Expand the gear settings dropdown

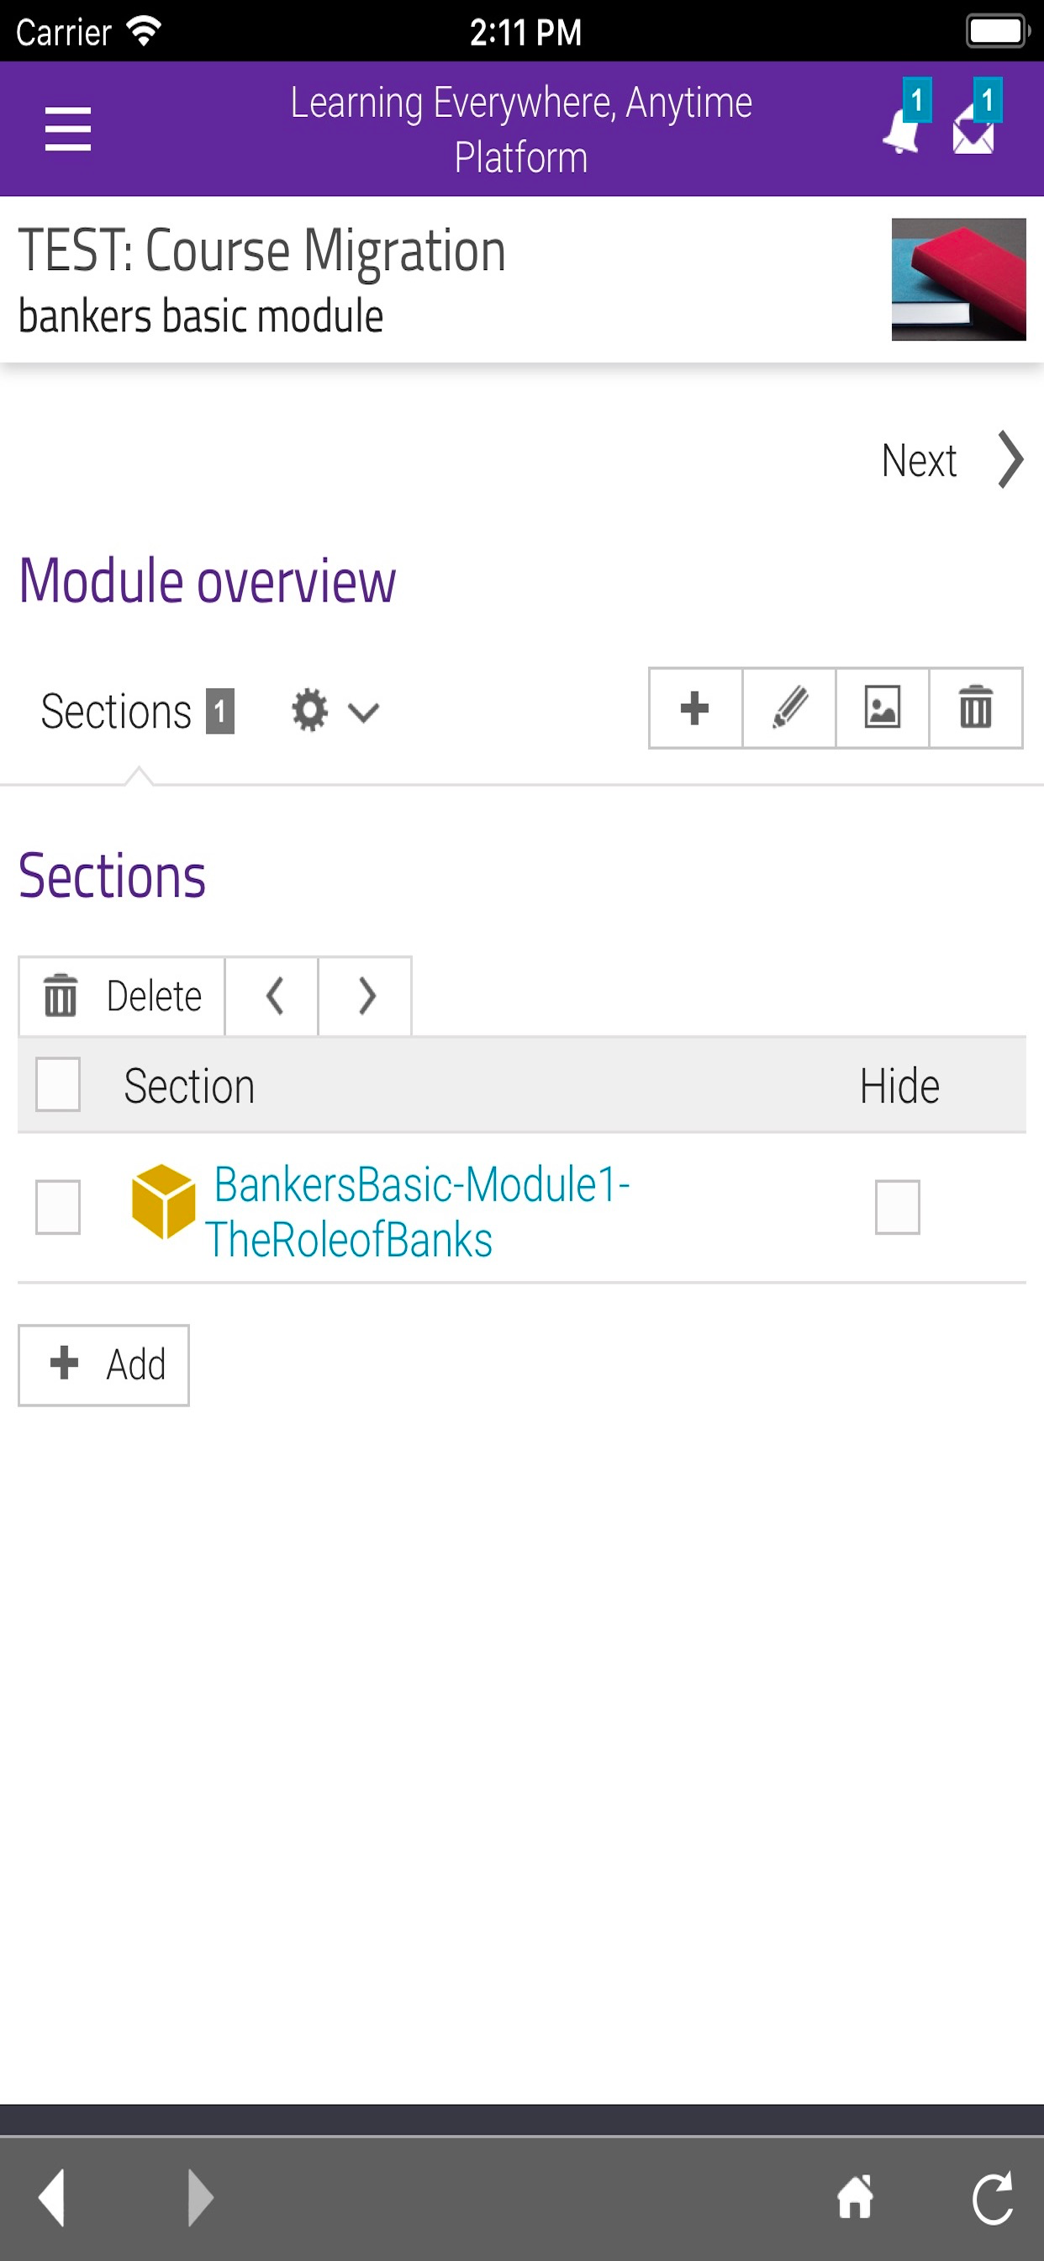coord(335,710)
